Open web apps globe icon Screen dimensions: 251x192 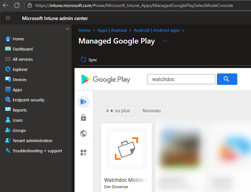pos(83,134)
